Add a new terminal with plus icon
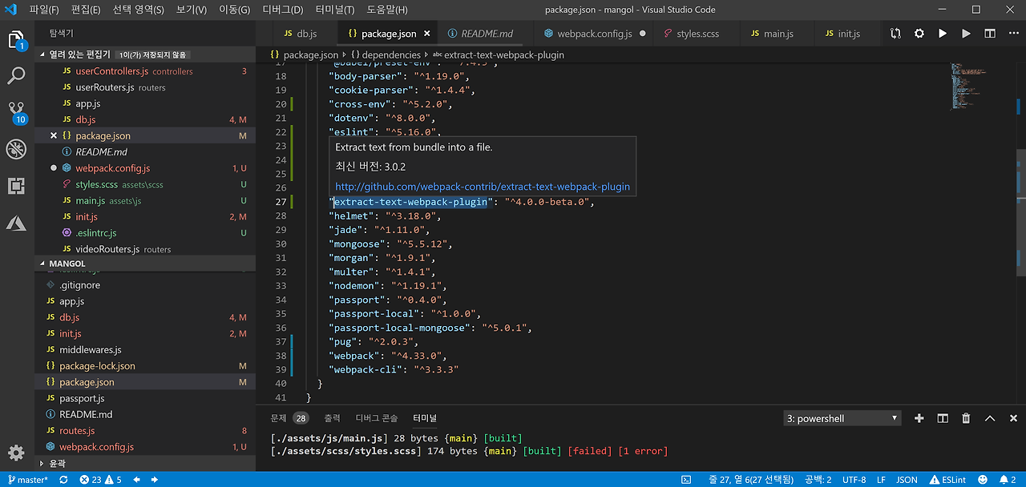This screenshot has height=487, width=1026. pos(919,418)
